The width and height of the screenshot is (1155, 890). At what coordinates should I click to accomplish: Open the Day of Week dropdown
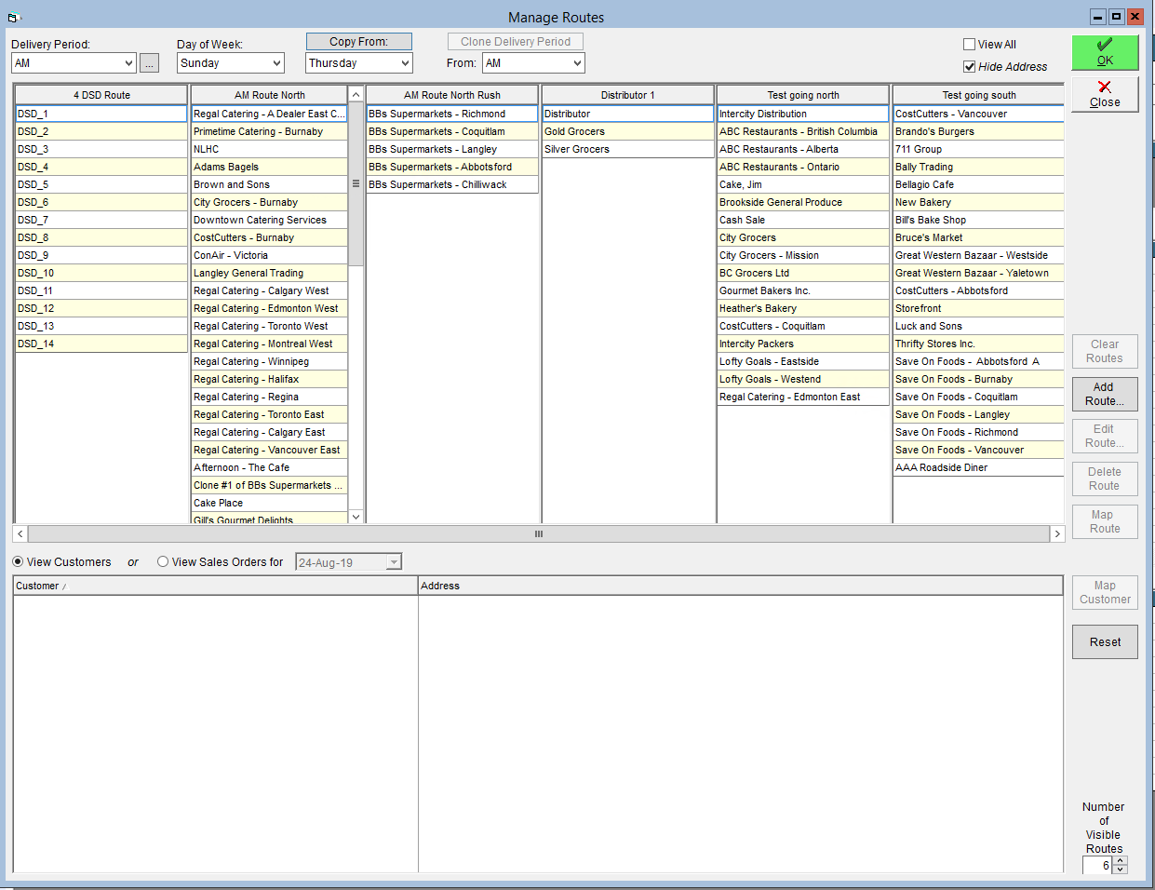(x=276, y=62)
